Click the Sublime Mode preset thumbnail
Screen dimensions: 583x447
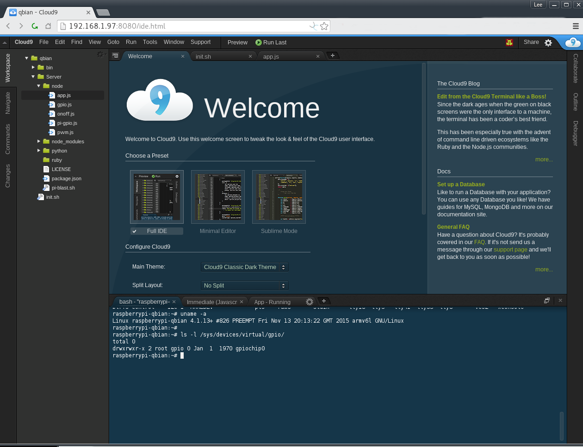coord(279,197)
